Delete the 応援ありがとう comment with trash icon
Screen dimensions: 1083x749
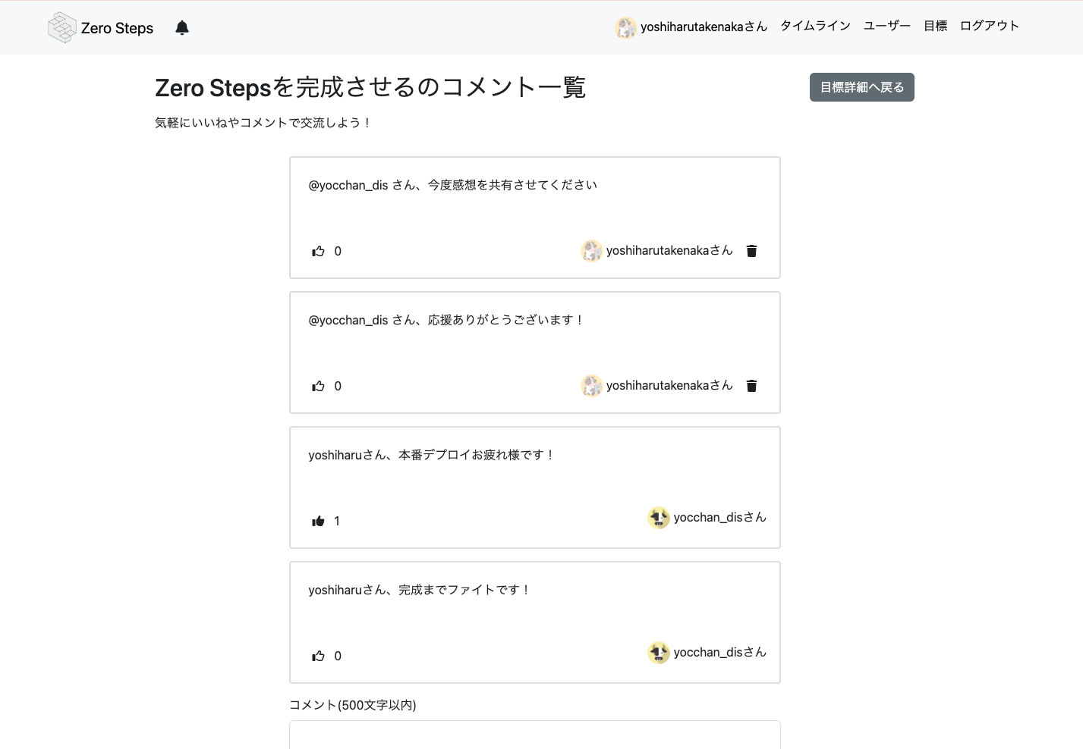click(x=751, y=386)
